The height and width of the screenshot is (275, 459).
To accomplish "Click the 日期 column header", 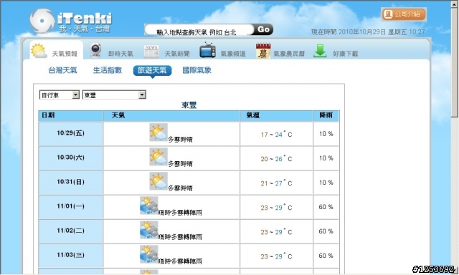I will click(x=70, y=115).
